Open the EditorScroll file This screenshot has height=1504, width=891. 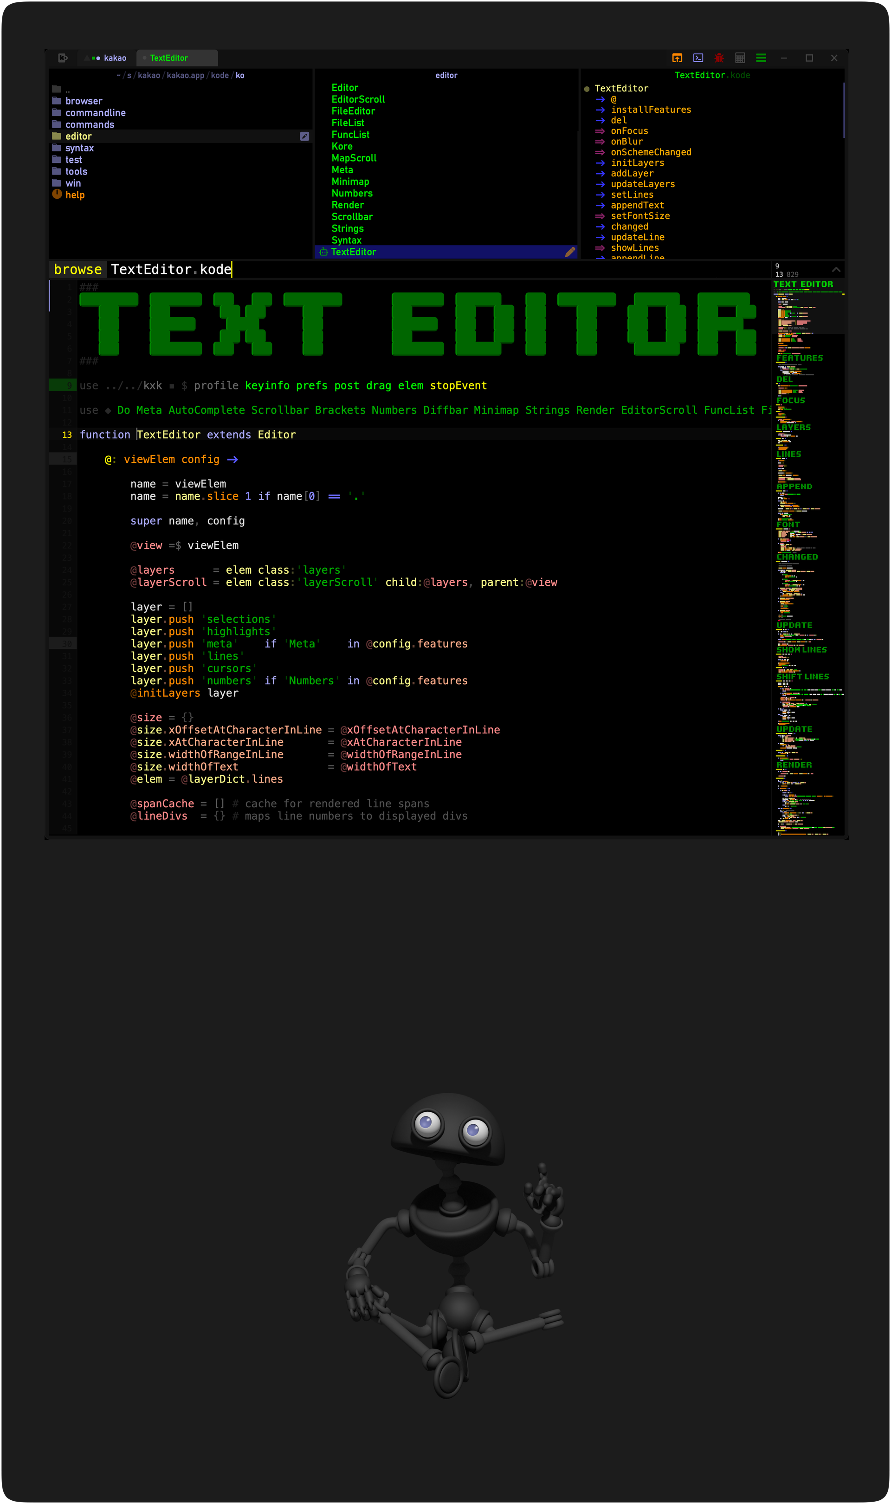[x=358, y=100]
